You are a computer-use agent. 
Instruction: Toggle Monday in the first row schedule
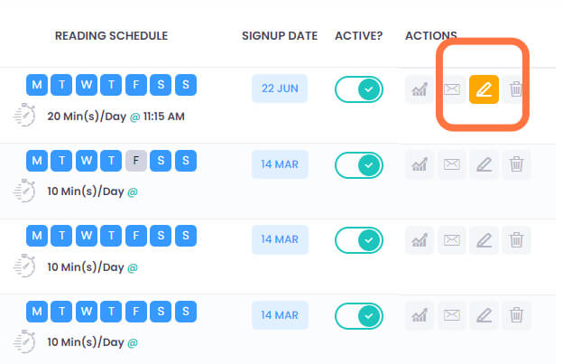click(x=37, y=85)
